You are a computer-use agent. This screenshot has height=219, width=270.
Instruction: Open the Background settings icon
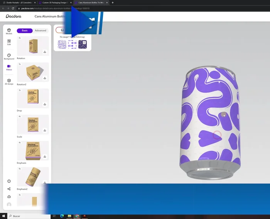point(9,56)
